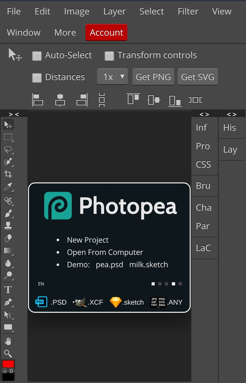This screenshot has height=383, width=246.
Task: Align top edges icon
Action: point(133,99)
